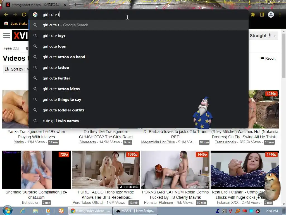This screenshot has height=215, width=286.
Task: Go back with the browser back arrow
Action: click(x=6, y=15)
